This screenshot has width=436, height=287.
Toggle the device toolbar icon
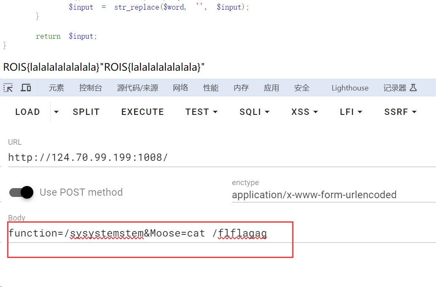pos(26,88)
